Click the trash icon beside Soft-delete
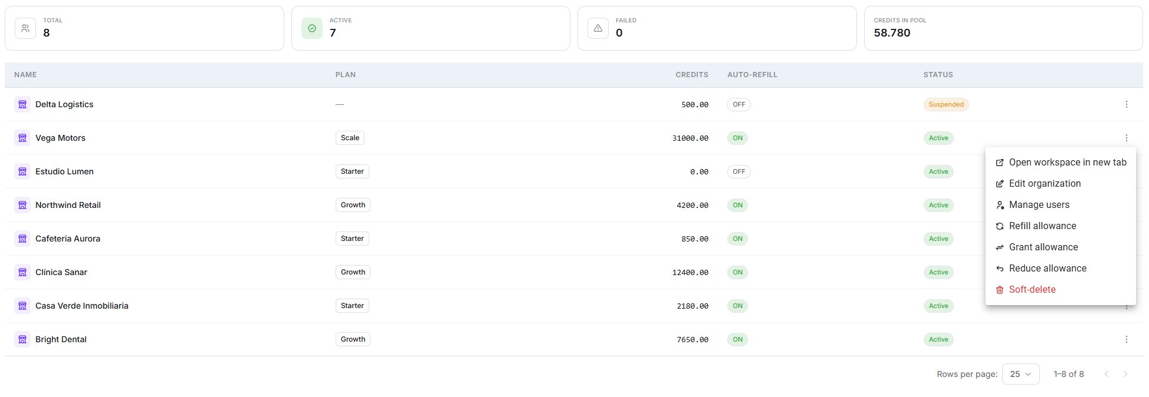This screenshot has height=397, width=1149. click(x=999, y=290)
